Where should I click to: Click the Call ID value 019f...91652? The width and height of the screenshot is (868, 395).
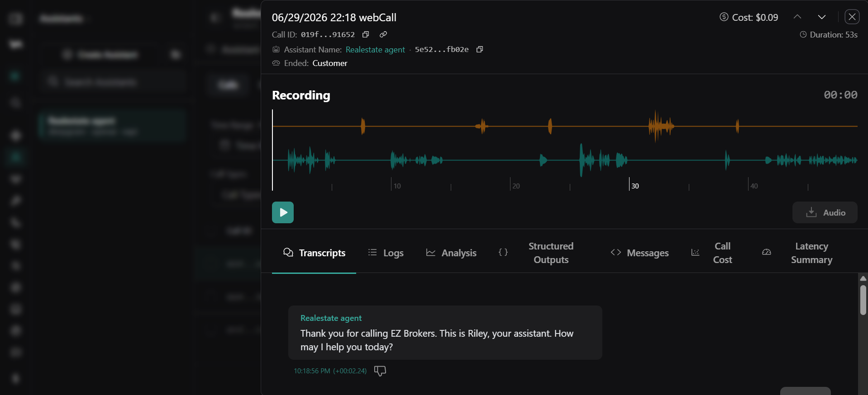[328, 34]
